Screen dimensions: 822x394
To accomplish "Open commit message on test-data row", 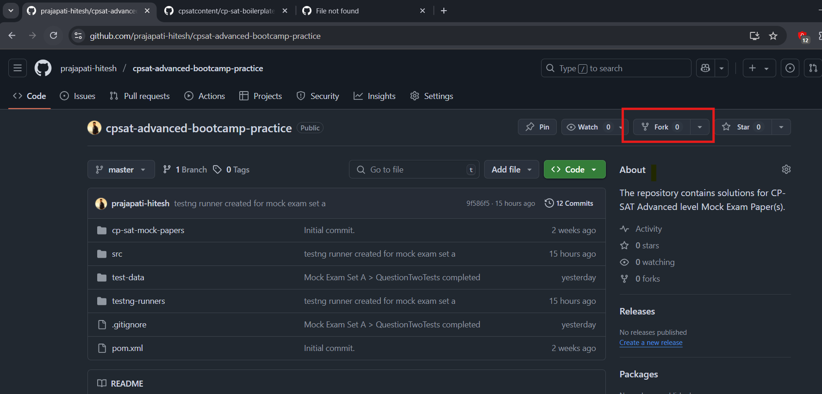I will point(392,277).
